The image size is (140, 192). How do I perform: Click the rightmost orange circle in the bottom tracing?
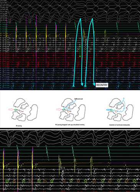coord(127,181)
